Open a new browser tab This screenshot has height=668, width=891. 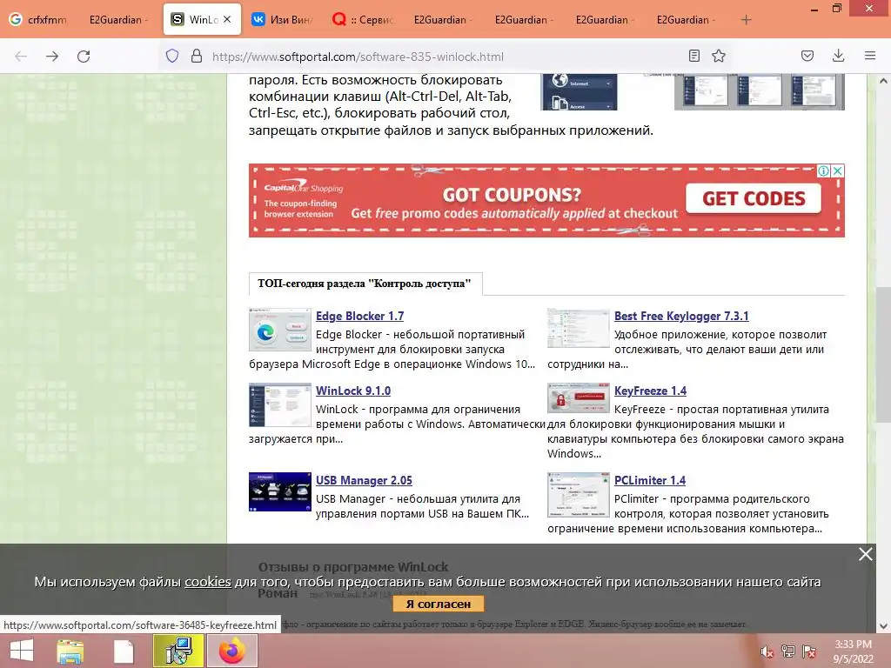point(746,20)
